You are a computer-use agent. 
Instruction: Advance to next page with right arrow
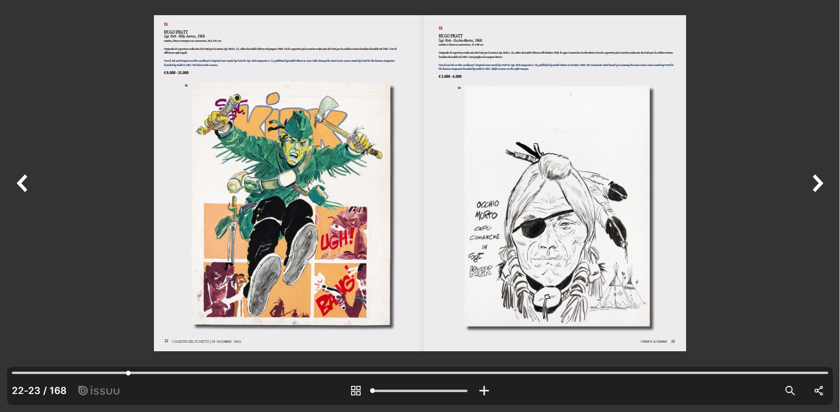[x=817, y=183]
